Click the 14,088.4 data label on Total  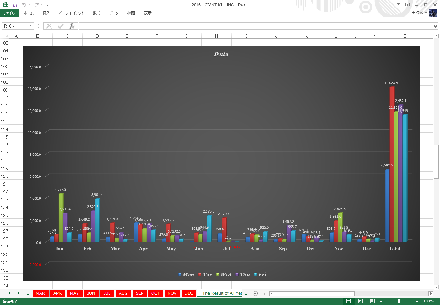391,83
